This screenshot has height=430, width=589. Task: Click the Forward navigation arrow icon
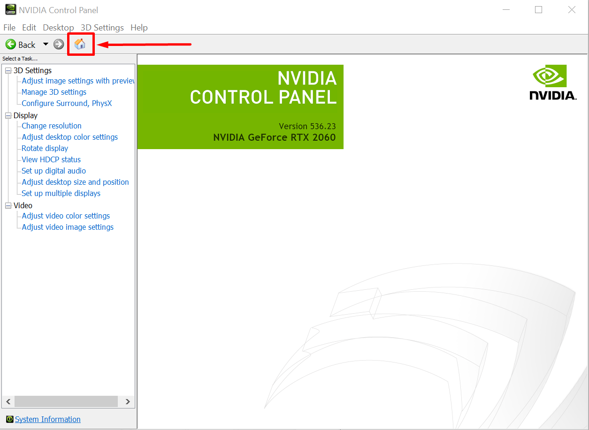(58, 44)
